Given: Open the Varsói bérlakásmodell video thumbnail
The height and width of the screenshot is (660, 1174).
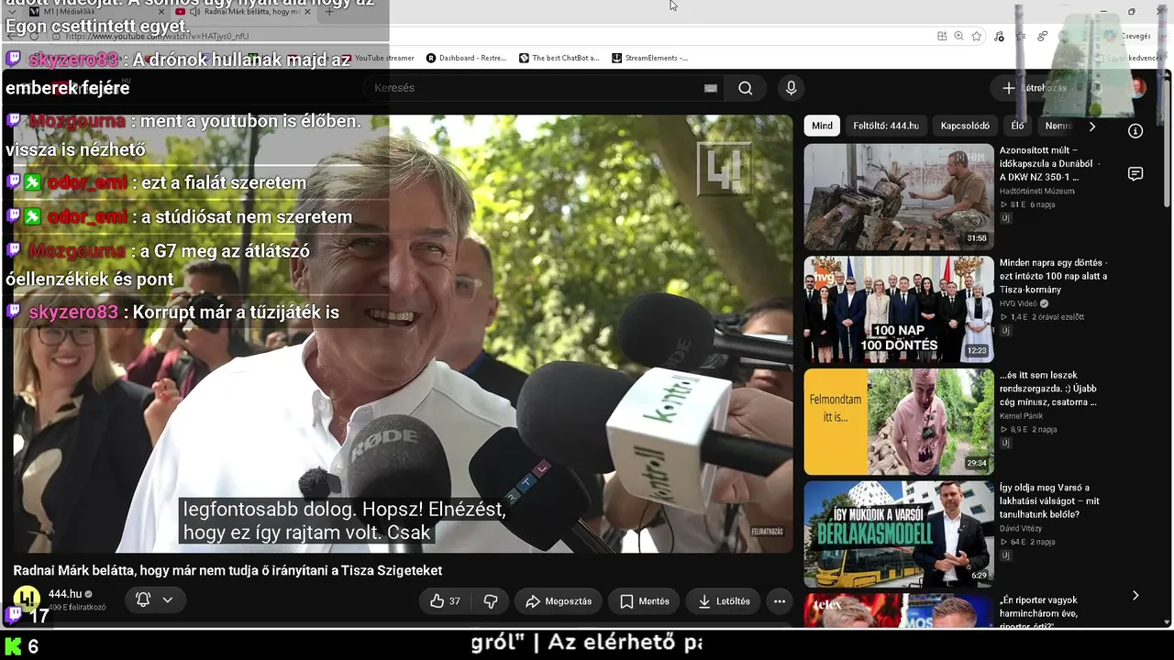Looking at the screenshot, I should click(899, 534).
